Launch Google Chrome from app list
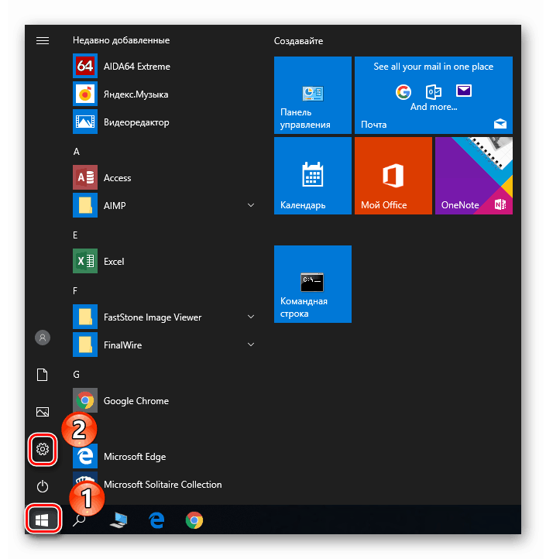Screen dimensions: 546x559 tap(164, 400)
